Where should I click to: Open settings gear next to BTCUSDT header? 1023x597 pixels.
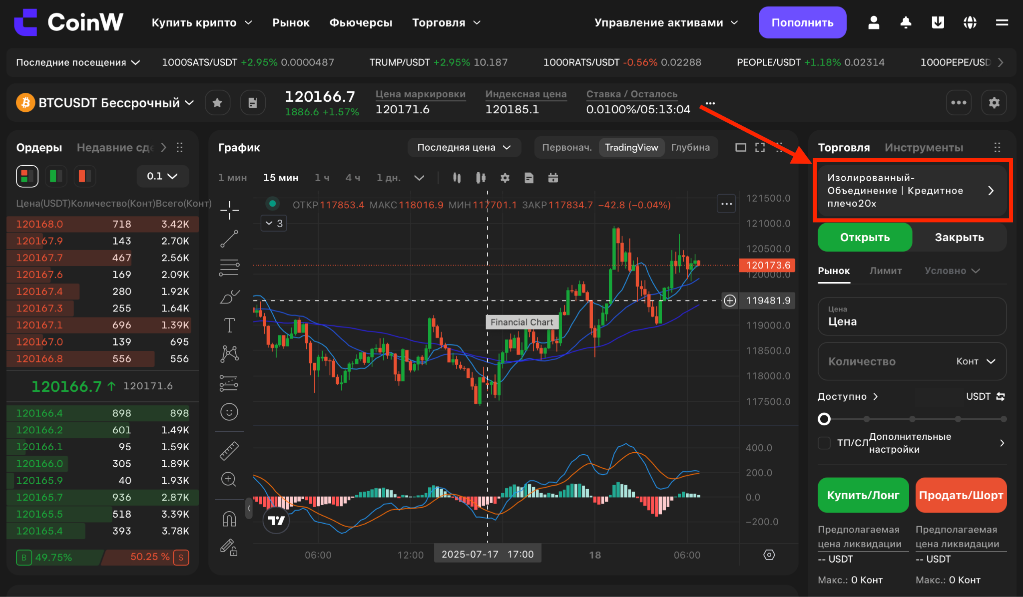tap(994, 103)
